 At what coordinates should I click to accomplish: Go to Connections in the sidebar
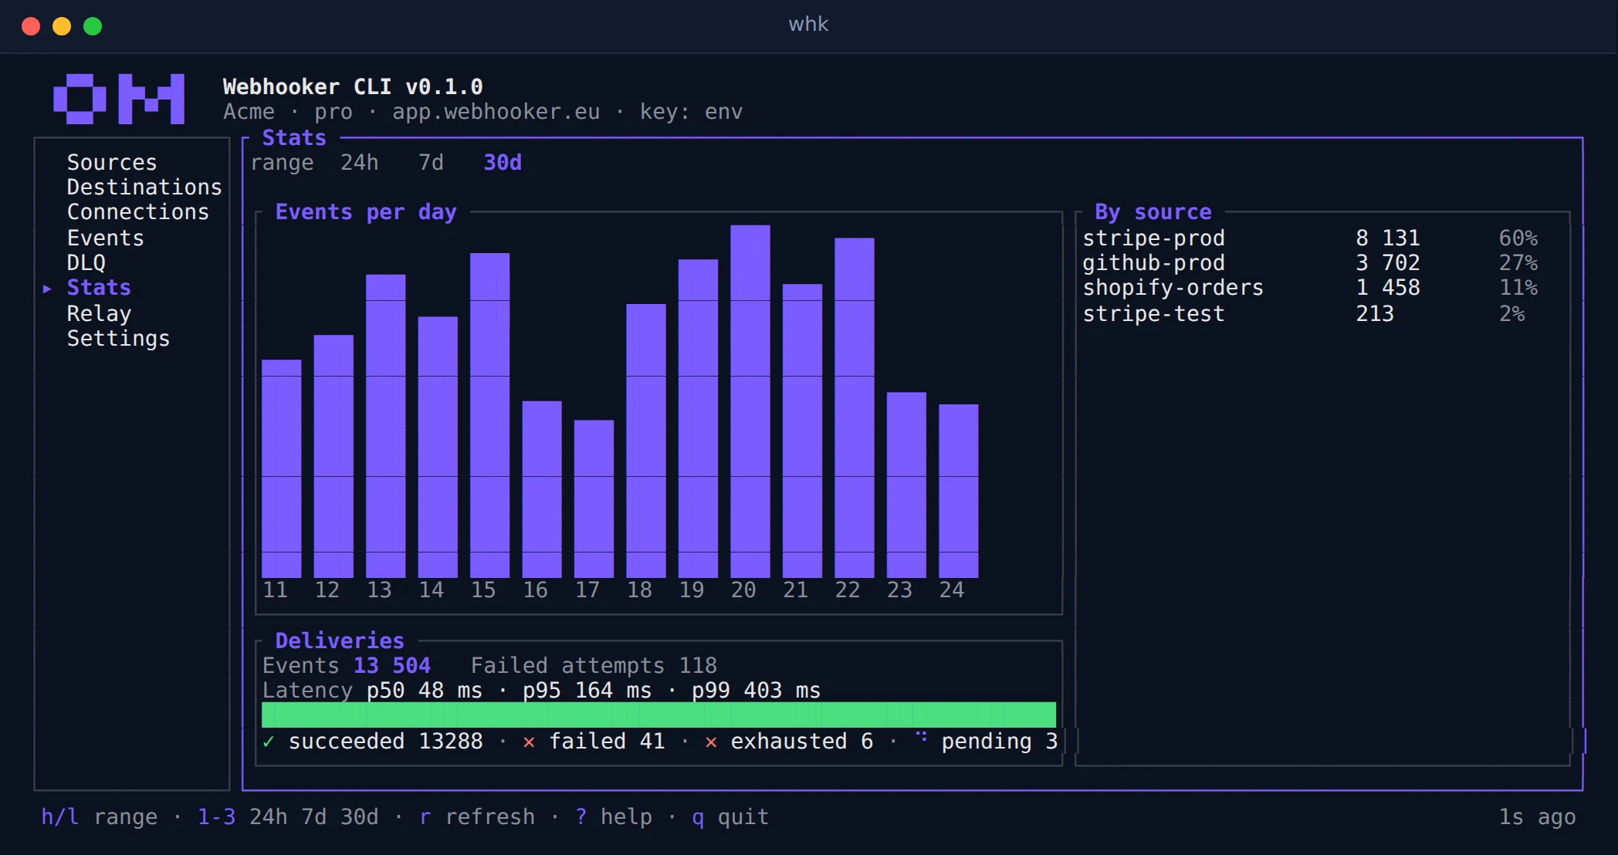(138, 211)
